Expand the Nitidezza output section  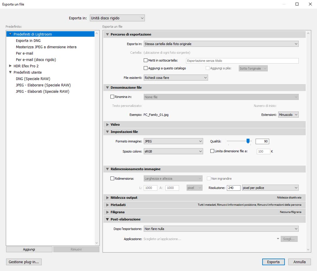click(108, 198)
